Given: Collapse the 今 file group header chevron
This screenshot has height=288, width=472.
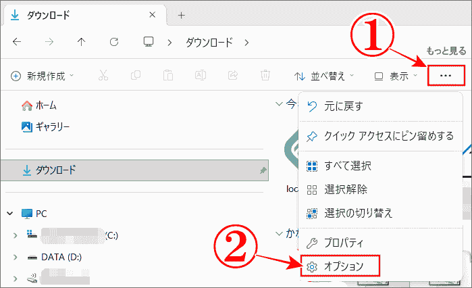Looking at the screenshot, I should (279, 104).
